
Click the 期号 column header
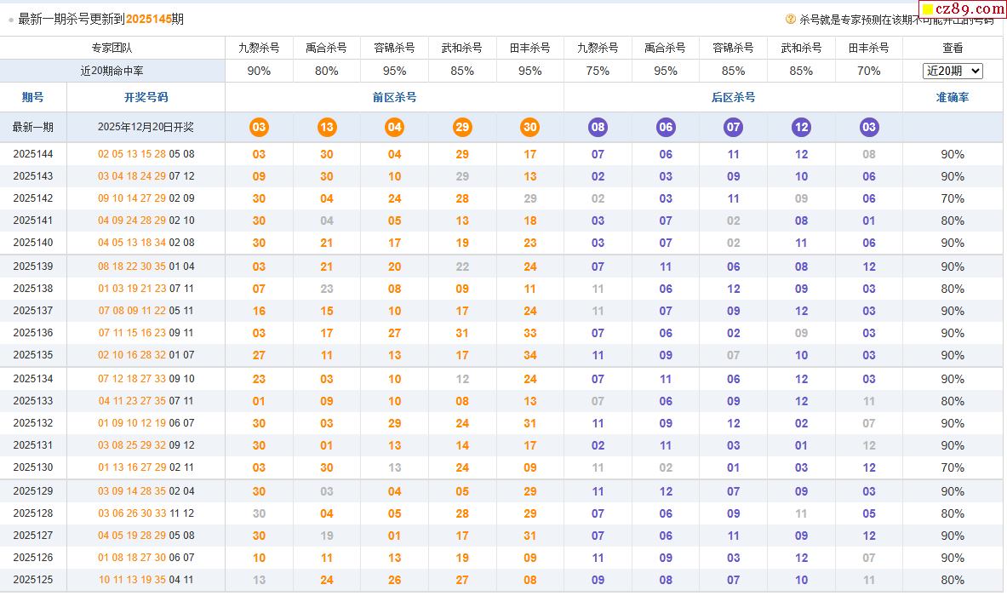33,98
